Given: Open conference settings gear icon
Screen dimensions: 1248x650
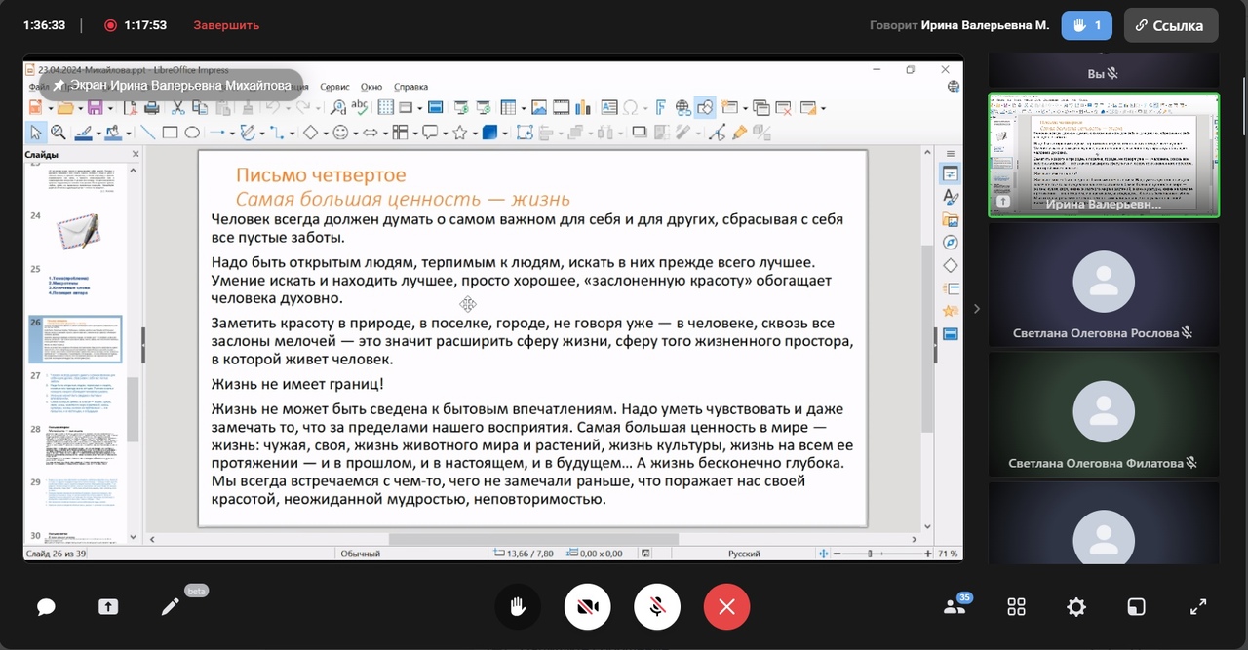Looking at the screenshot, I should pyautogui.click(x=1076, y=607).
